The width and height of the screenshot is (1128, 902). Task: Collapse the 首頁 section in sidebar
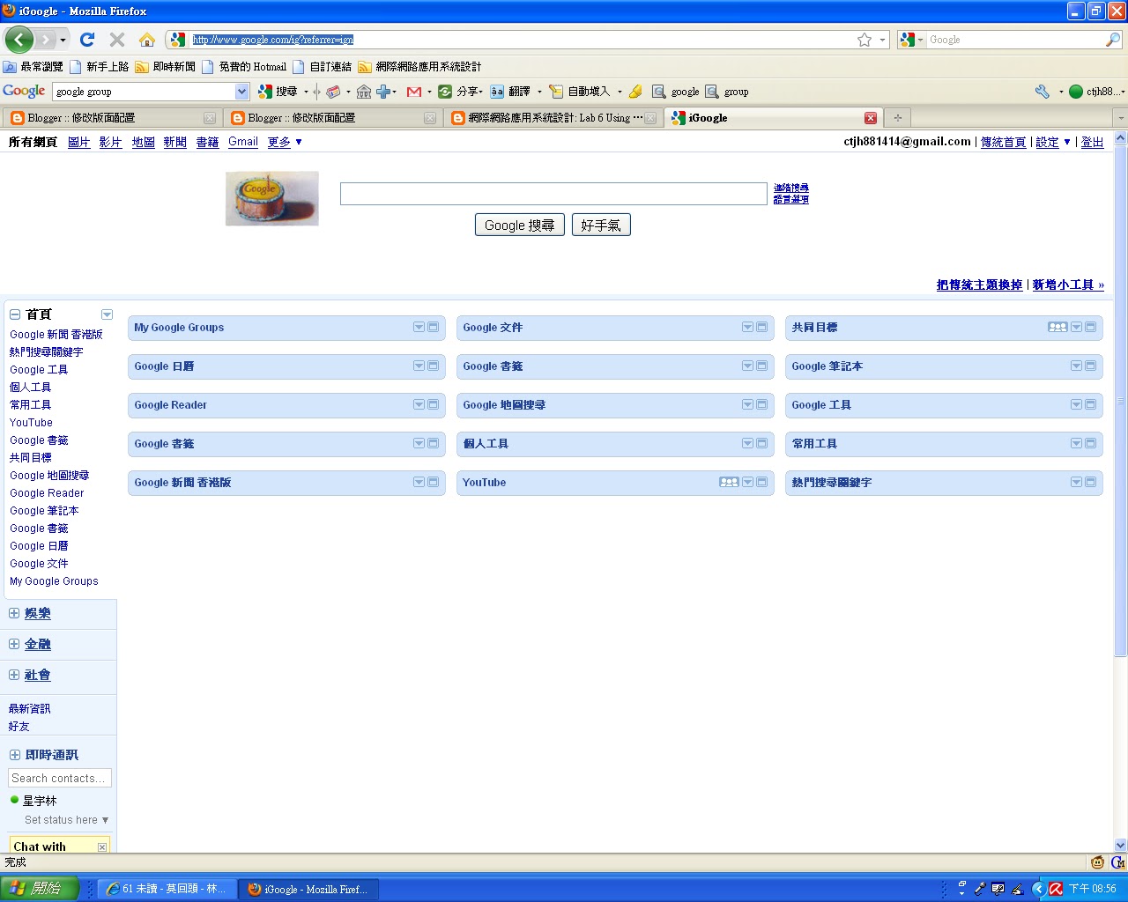coord(15,314)
